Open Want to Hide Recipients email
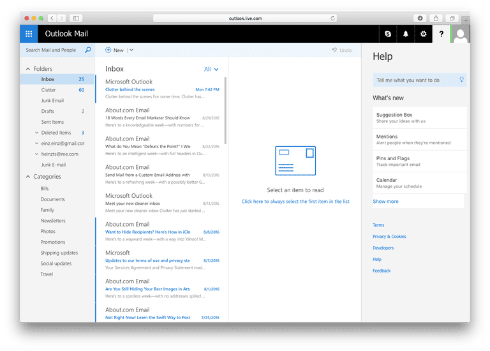490x351 pixels. coord(161,231)
